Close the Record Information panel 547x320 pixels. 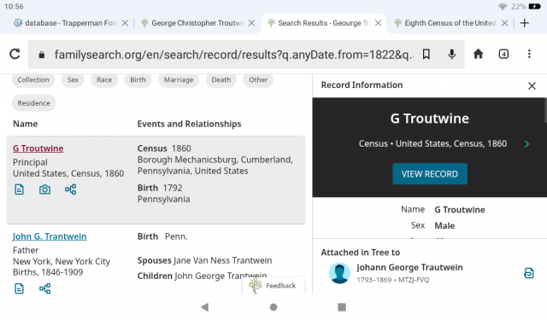coord(532,85)
